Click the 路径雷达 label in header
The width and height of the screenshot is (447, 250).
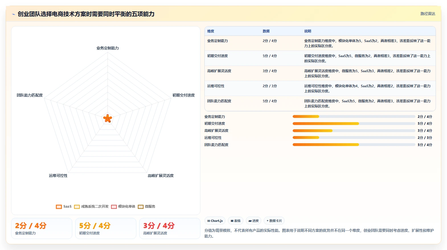(x=428, y=14)
